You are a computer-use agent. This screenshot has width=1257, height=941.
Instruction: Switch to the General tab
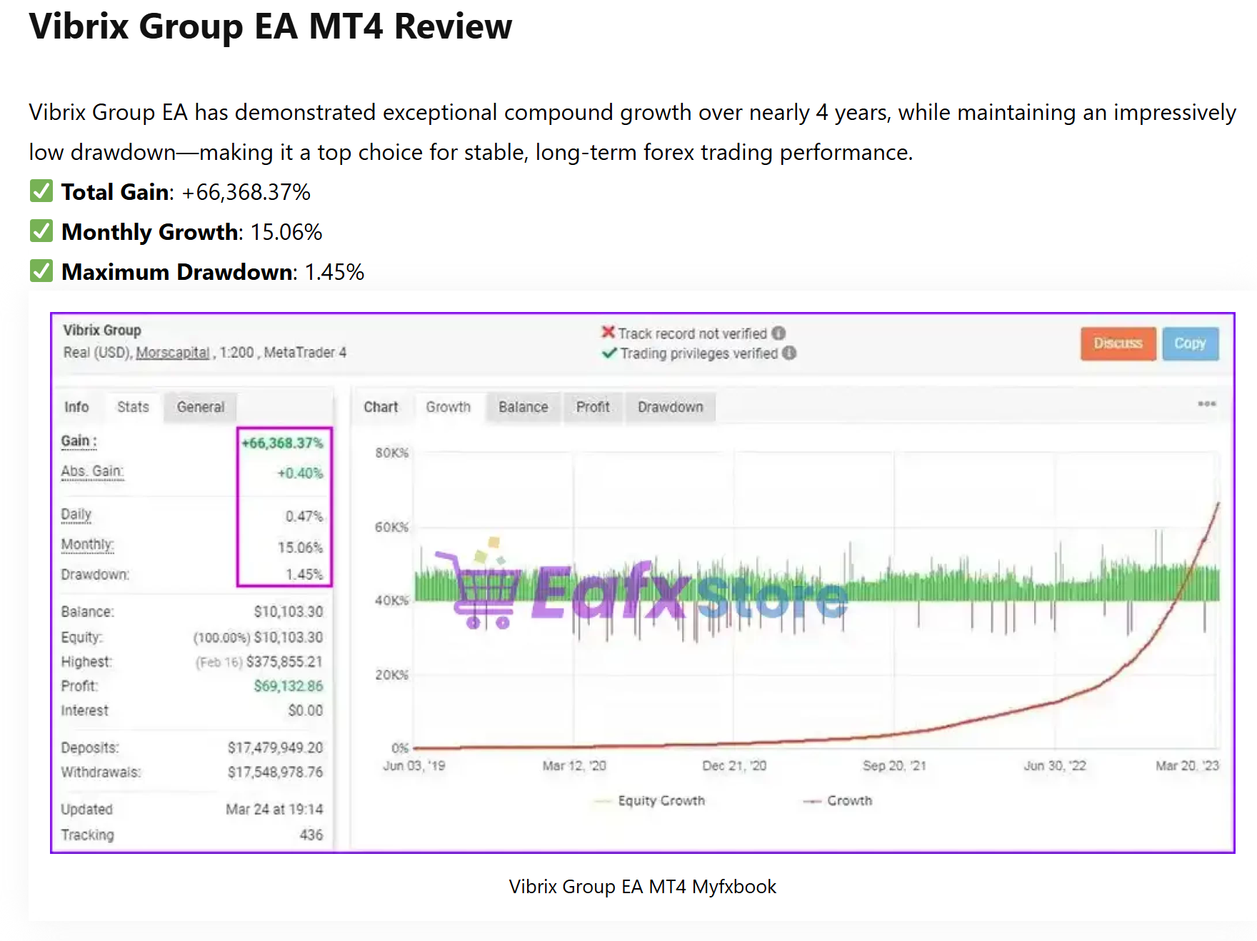200,407
